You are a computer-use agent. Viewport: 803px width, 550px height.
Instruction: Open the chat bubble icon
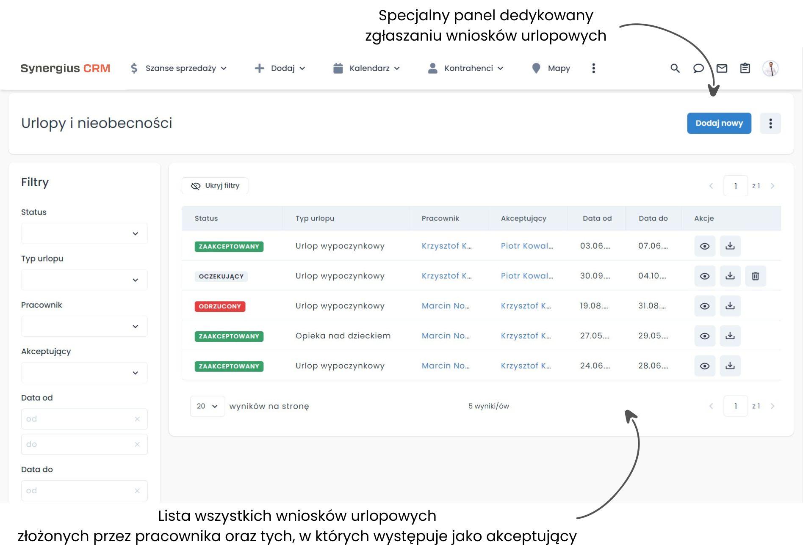click(x=698, y=68)
